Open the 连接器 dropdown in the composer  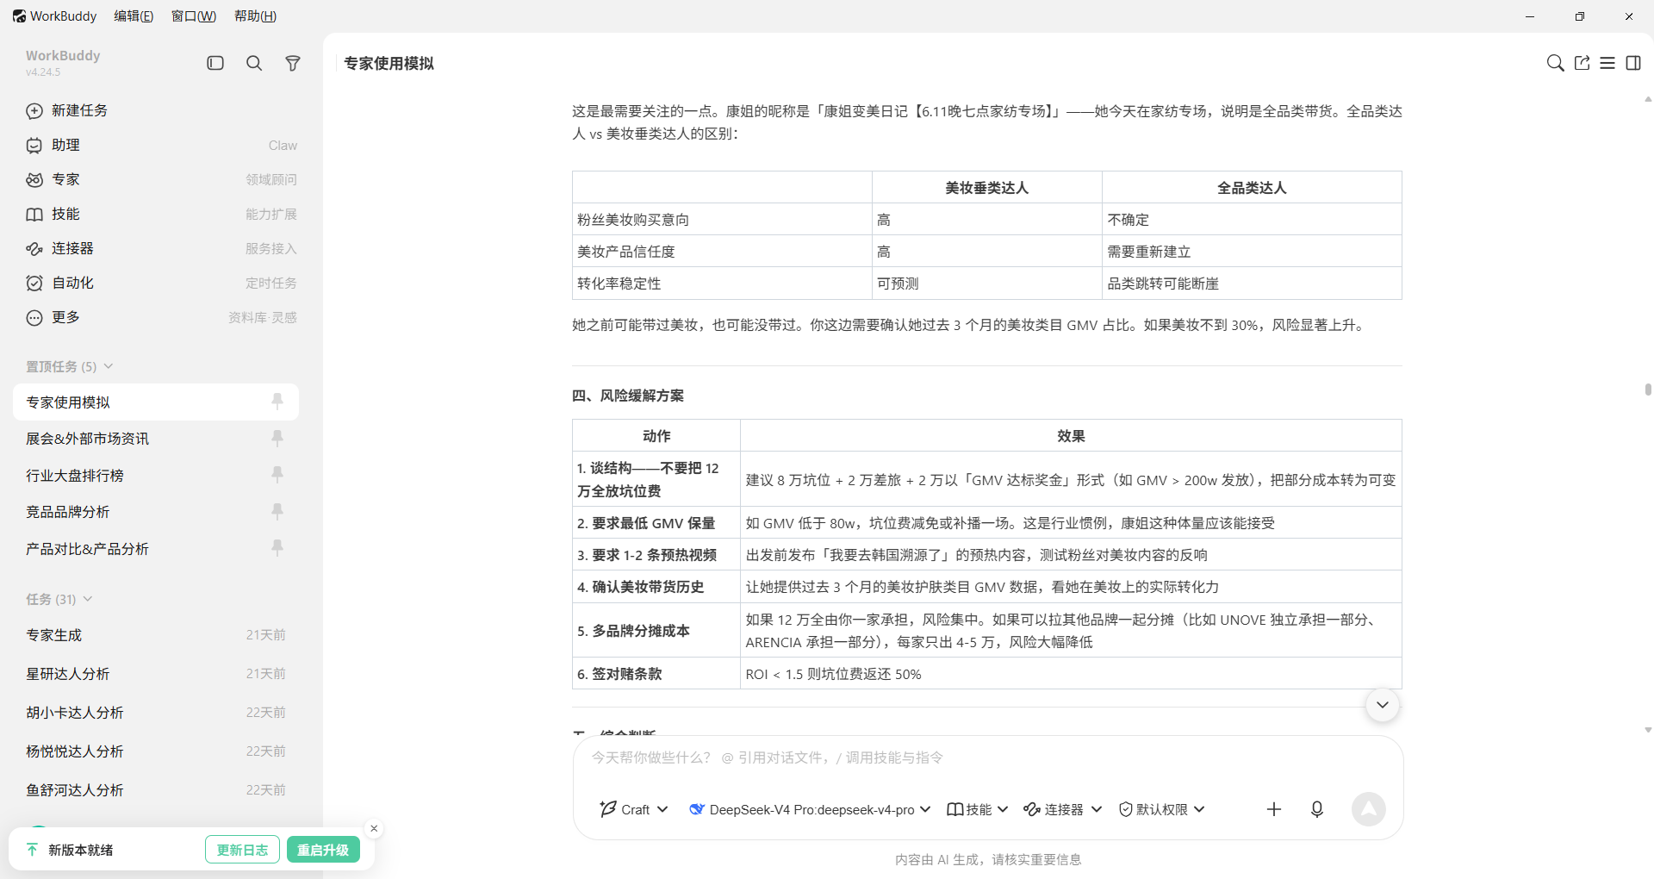point(1063,809)
